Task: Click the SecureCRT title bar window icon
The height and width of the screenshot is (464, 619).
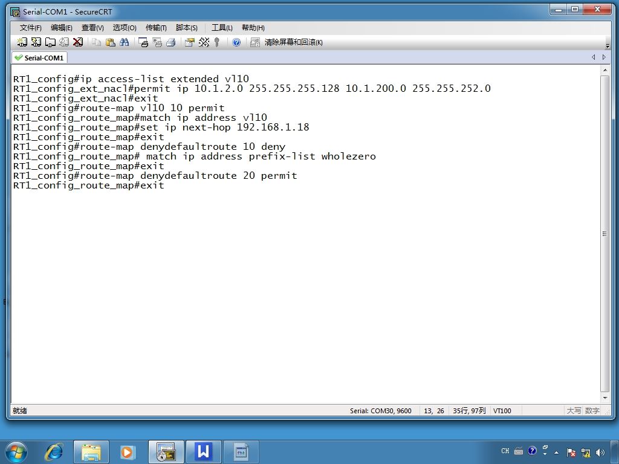Action: pyautogui.click(x=15, y=12)
